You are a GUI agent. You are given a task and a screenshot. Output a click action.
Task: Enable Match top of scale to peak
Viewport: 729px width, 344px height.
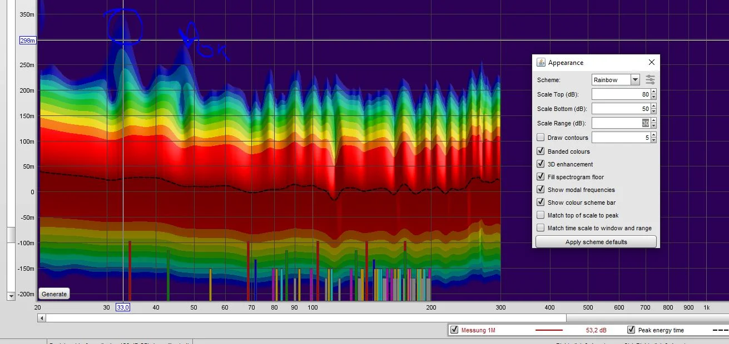tap(540, 215)
